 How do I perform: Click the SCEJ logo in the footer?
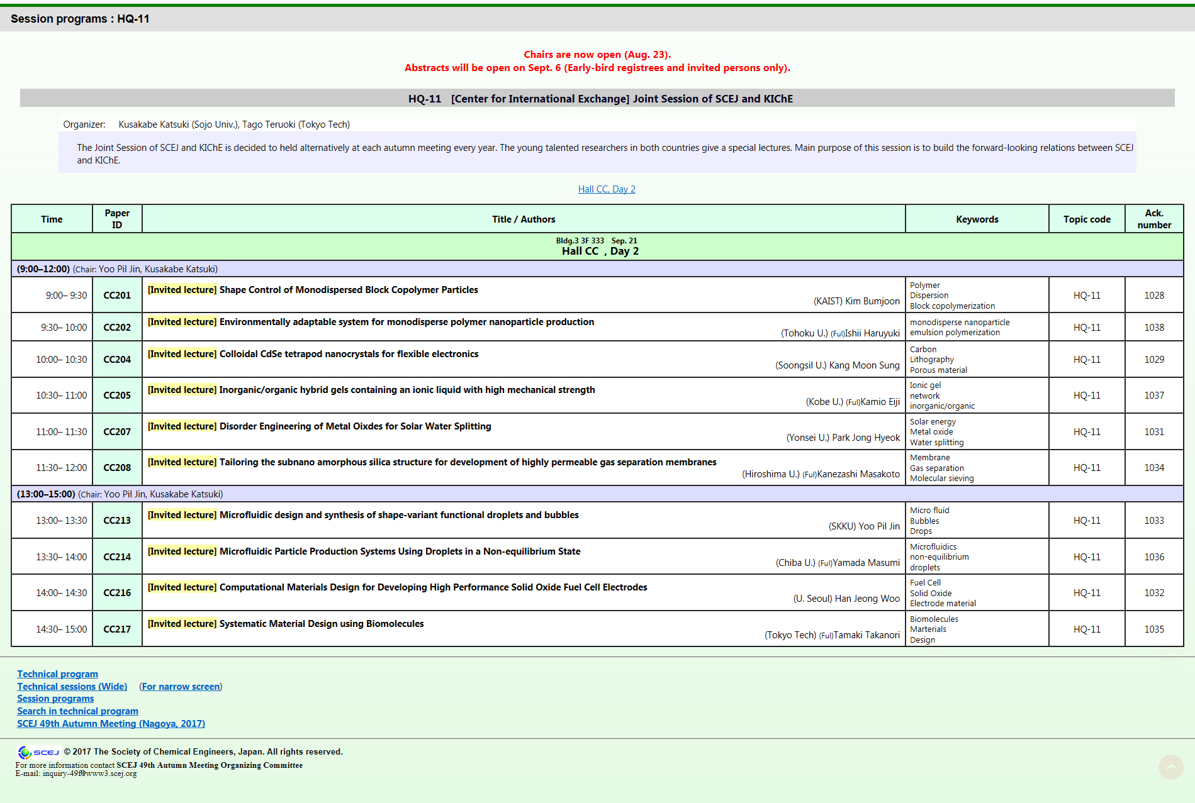[x=38, y=752]
